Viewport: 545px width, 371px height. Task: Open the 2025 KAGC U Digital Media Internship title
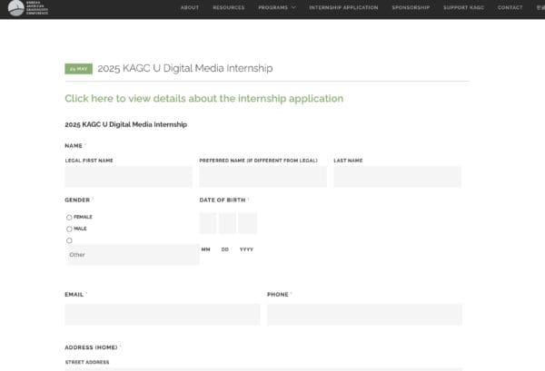tap(185, 68)
